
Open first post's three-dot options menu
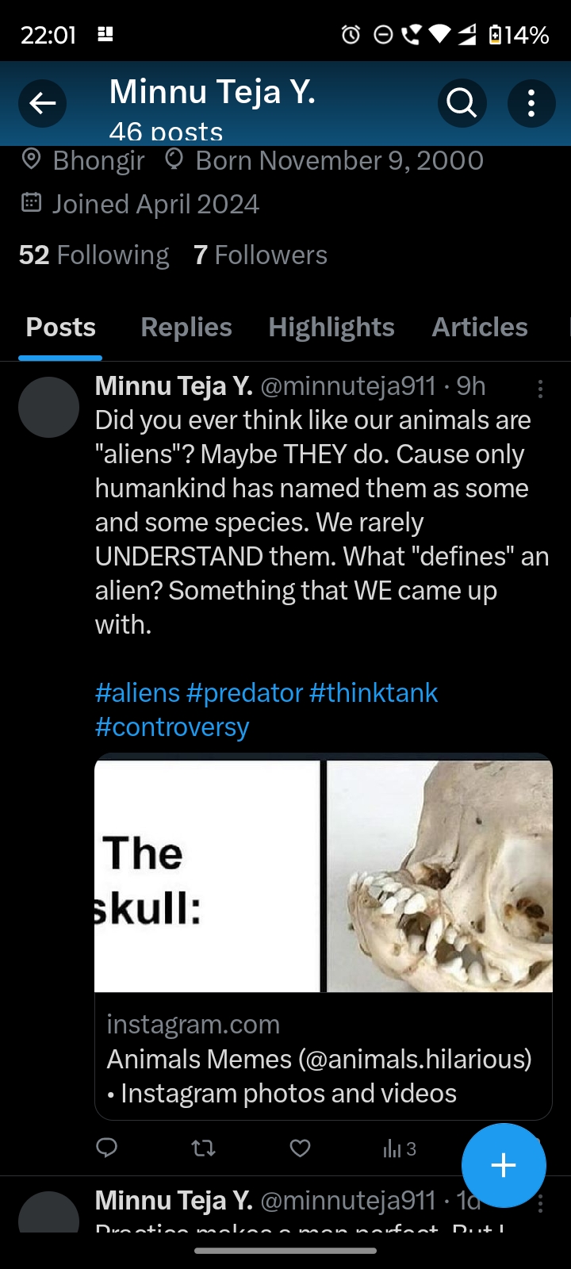(540, 388)
